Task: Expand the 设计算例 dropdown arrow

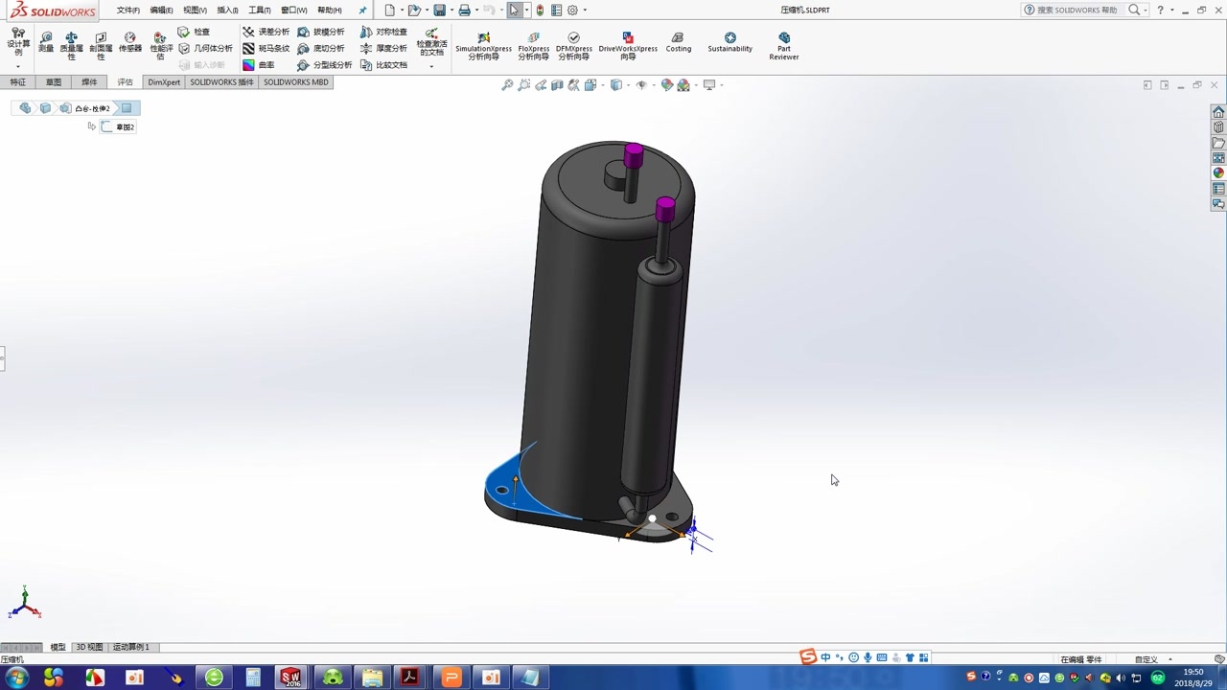Action: click(x=18, y=65)
